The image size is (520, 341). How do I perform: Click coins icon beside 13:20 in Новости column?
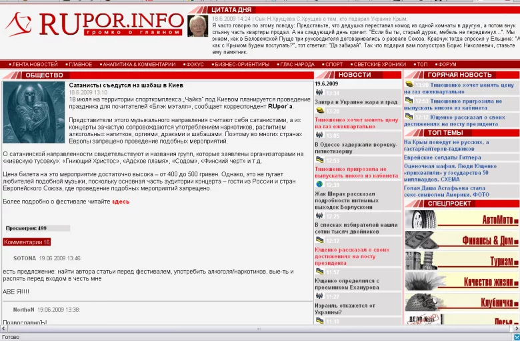tap(320, 111)
